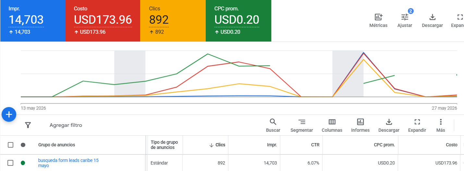Click the 6.07% CTR cell

tap(313, 163)
